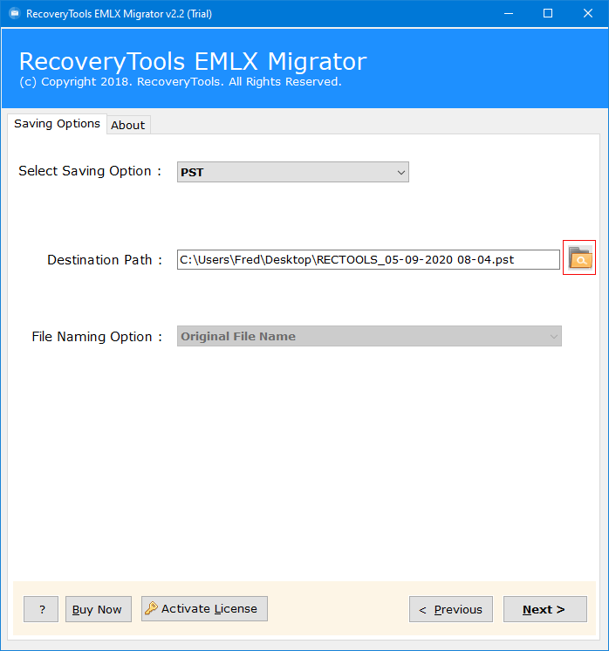Maximize the EMLX Migrator window
This screenshot has height=651, width=609.
pos(548,14)
